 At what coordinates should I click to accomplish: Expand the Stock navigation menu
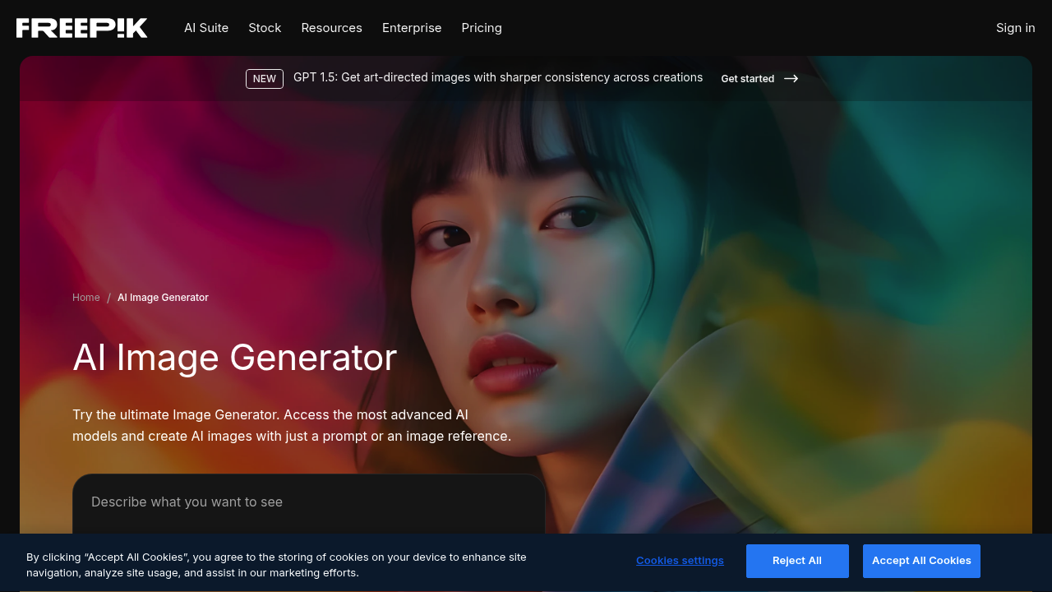click(265, 27)
